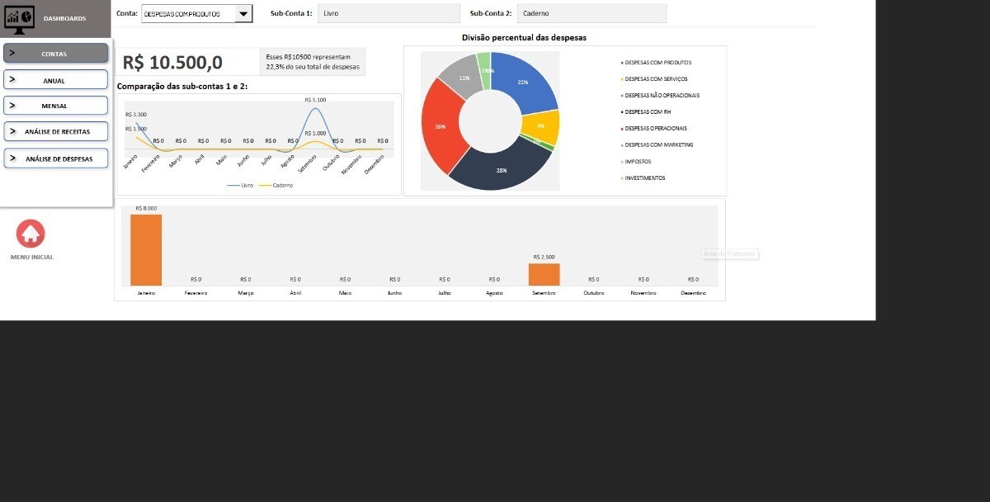This screenshot has width=990, height=502.
Task: Switch to the MENSAL dashboard tab
Action: [55, 106]
